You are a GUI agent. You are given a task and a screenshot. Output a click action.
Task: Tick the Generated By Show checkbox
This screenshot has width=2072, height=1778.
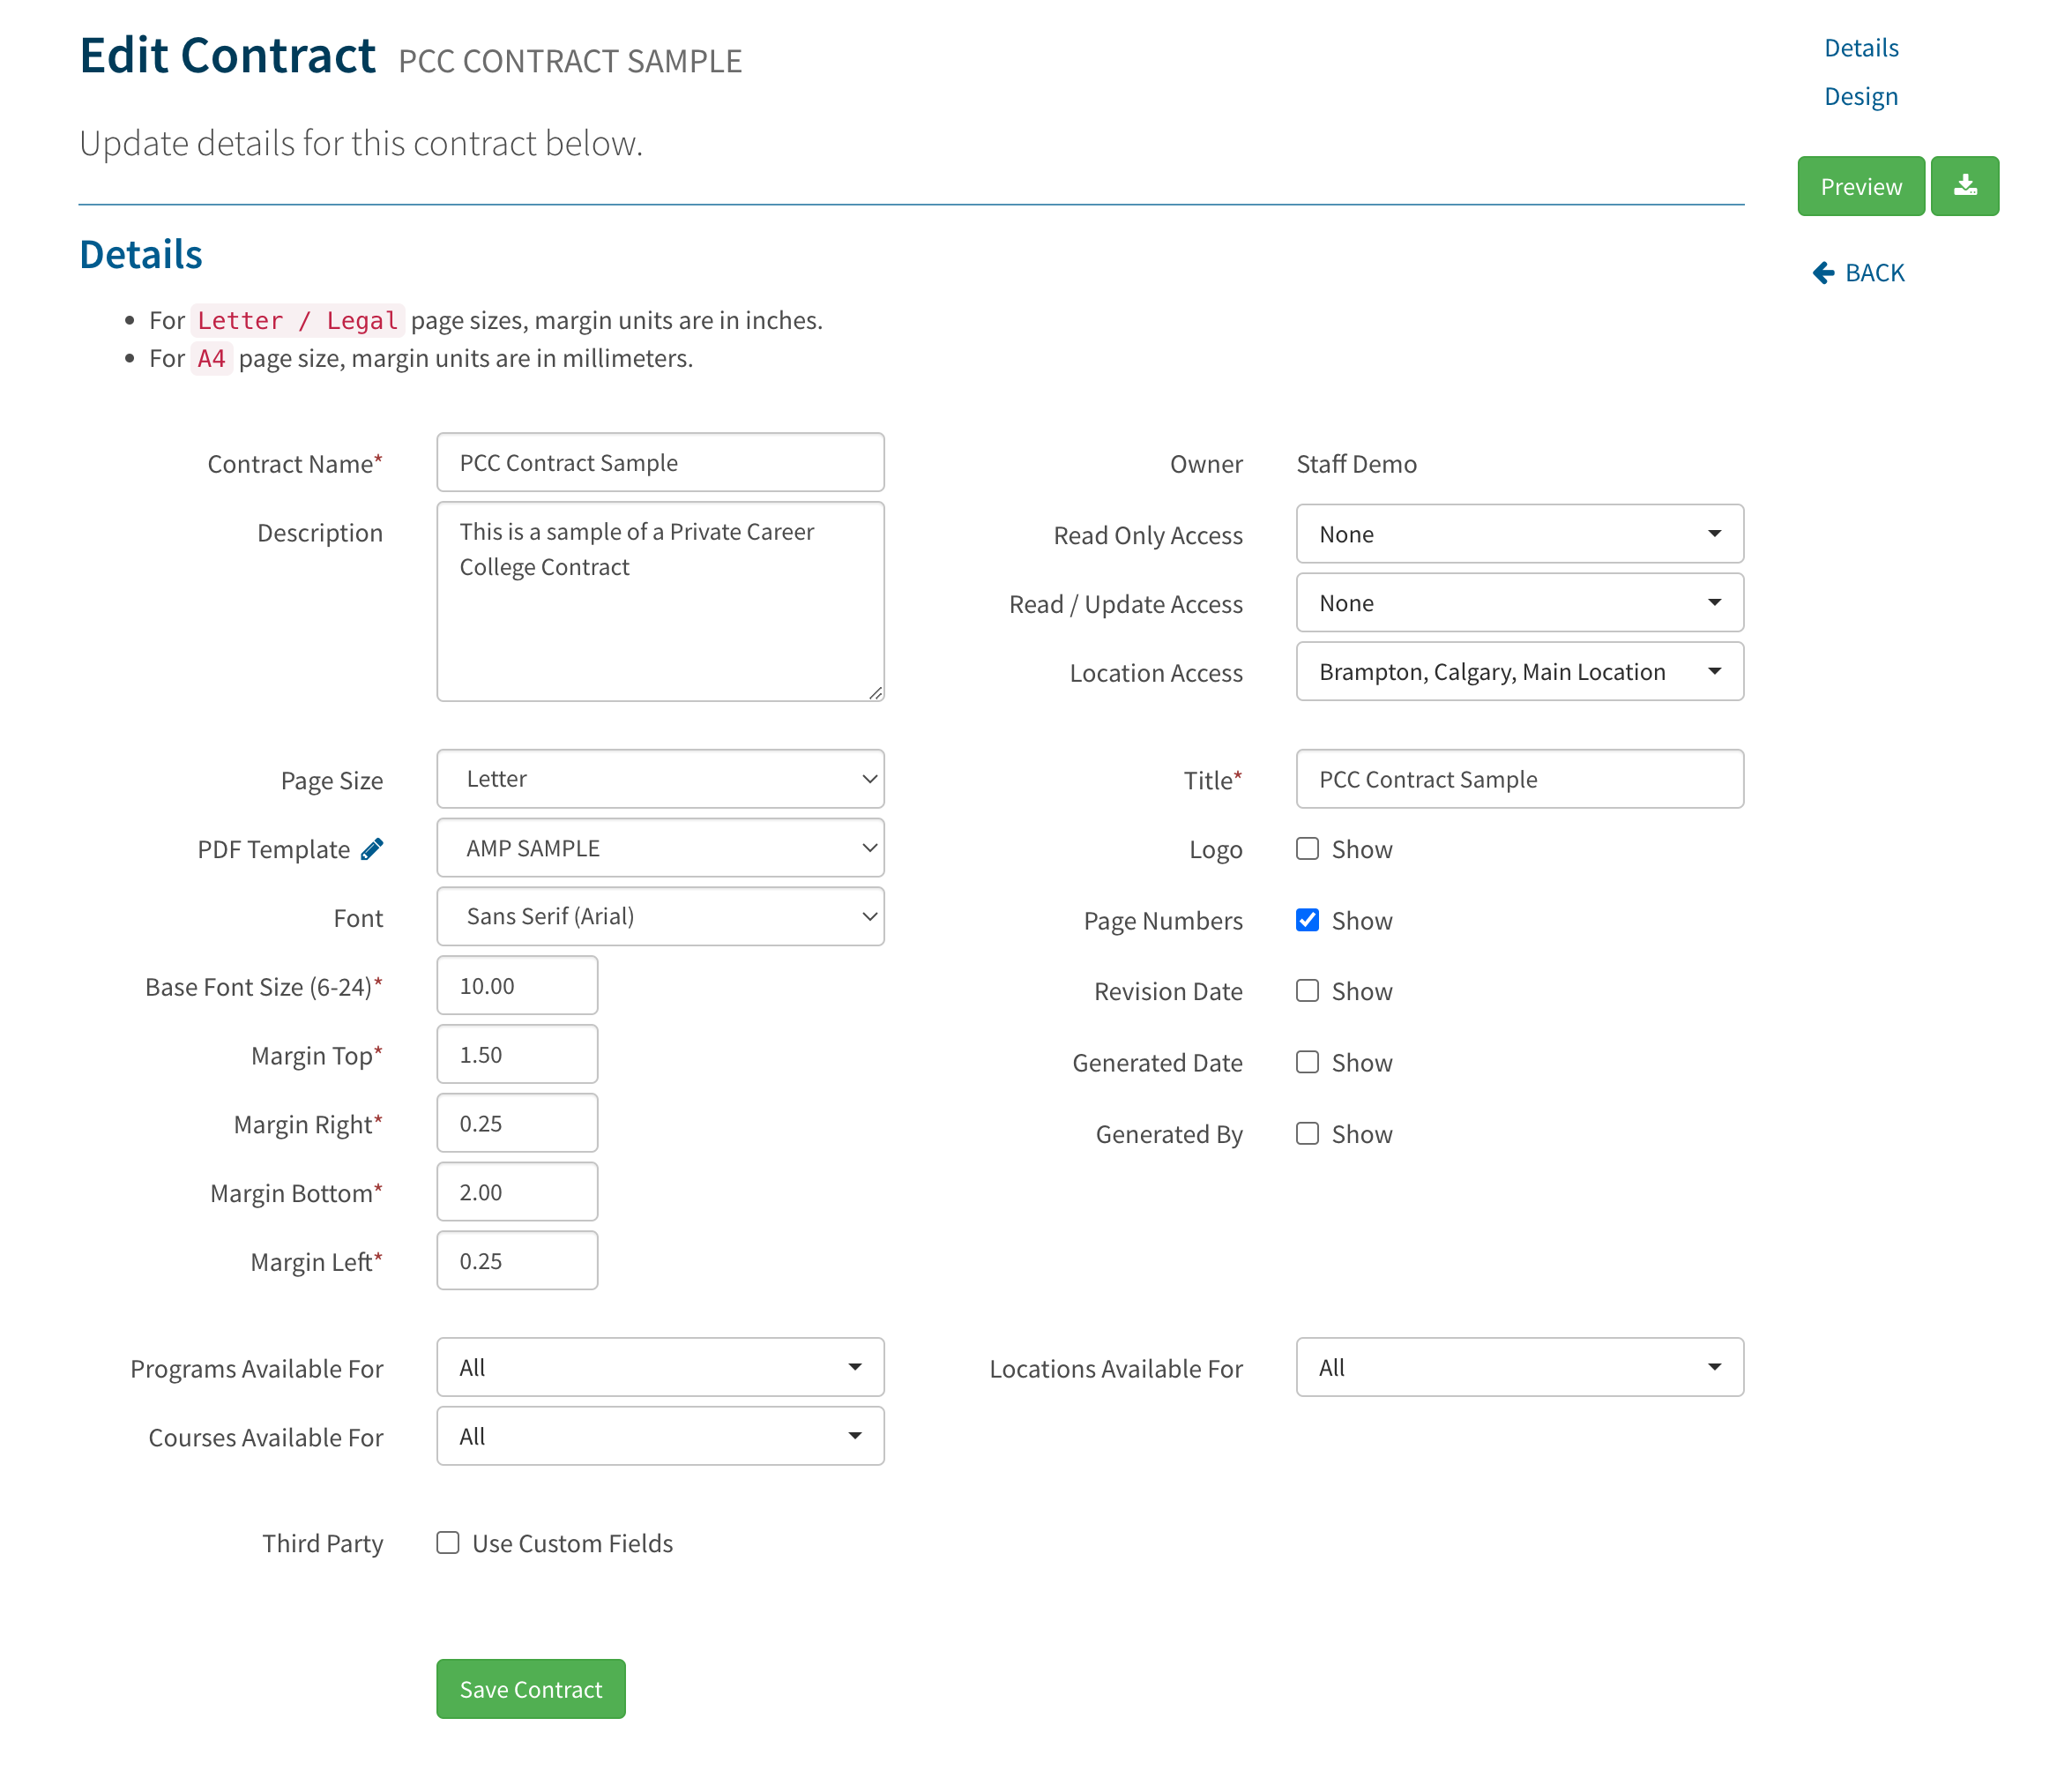[1307, 1134]
